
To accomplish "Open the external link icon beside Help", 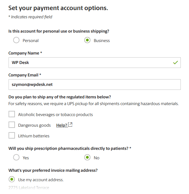I will (x=70, y=125).
